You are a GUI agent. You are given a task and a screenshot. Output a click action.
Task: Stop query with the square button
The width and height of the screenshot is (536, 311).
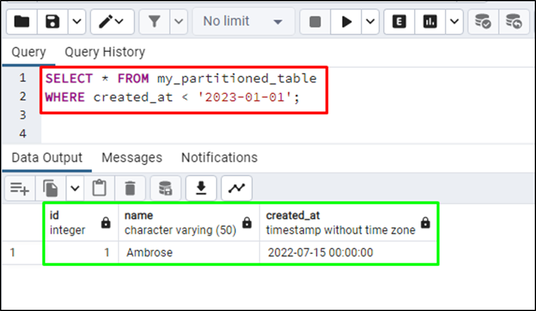coord(315,22)
